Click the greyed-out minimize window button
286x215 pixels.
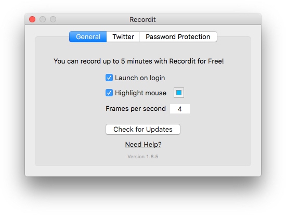43,19
